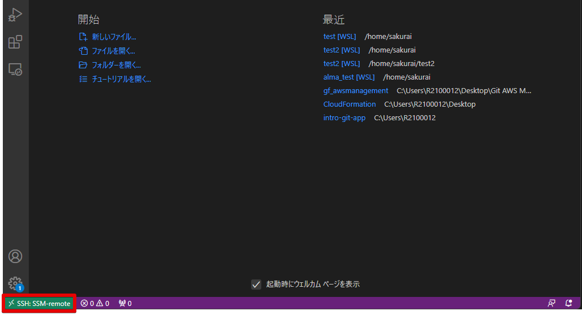Click フォルダーを開く... link
This screenshot has height=315, width=582.
coord(116,65)
